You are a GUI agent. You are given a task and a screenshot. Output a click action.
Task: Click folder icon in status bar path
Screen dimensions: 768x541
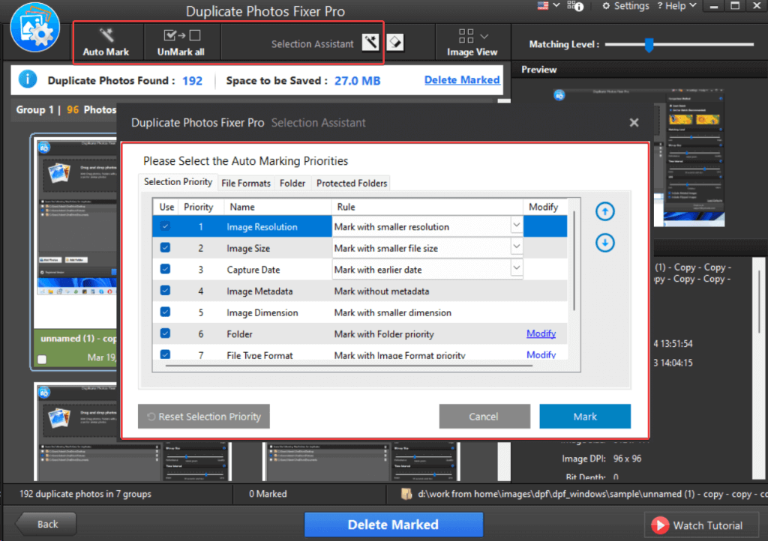click(x=406, y=494)
